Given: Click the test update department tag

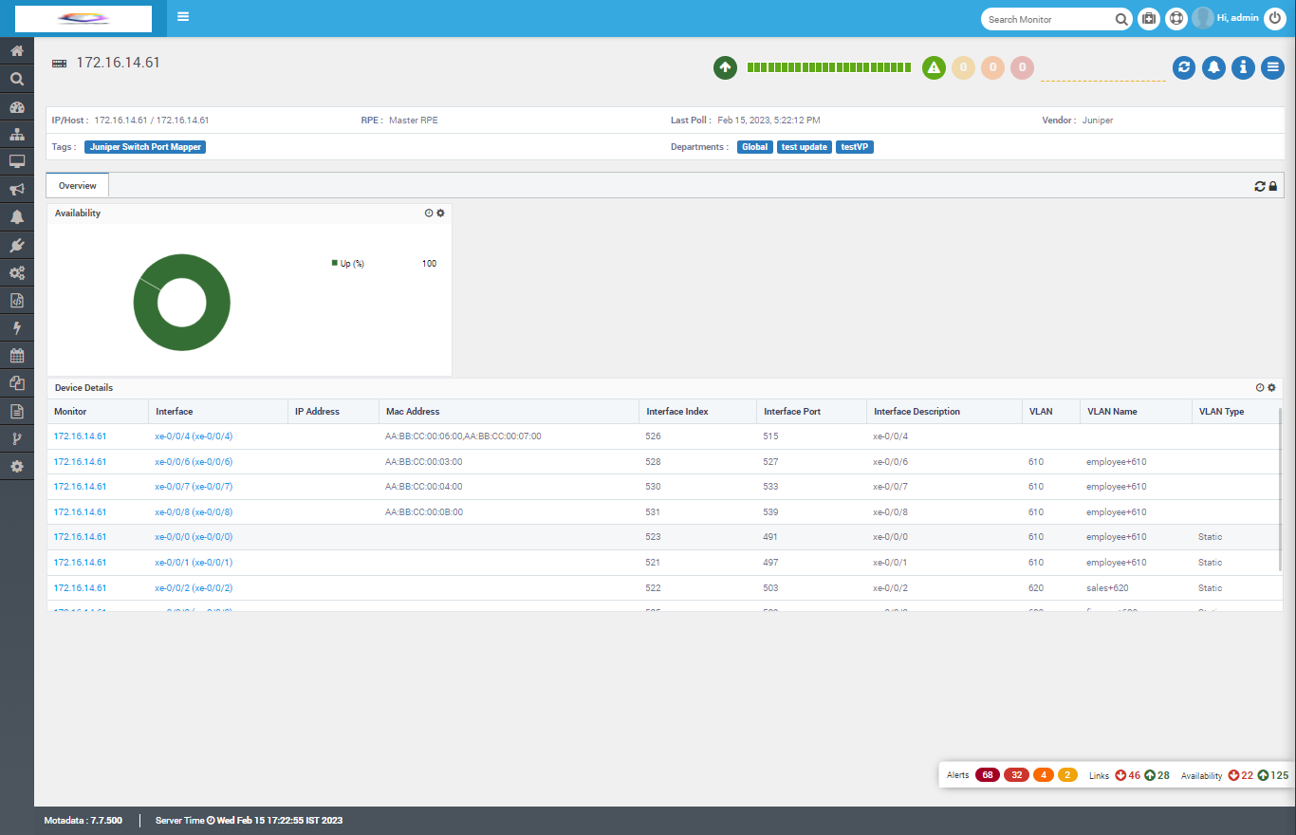Looking at the screenshot, I should coord(805,147).
